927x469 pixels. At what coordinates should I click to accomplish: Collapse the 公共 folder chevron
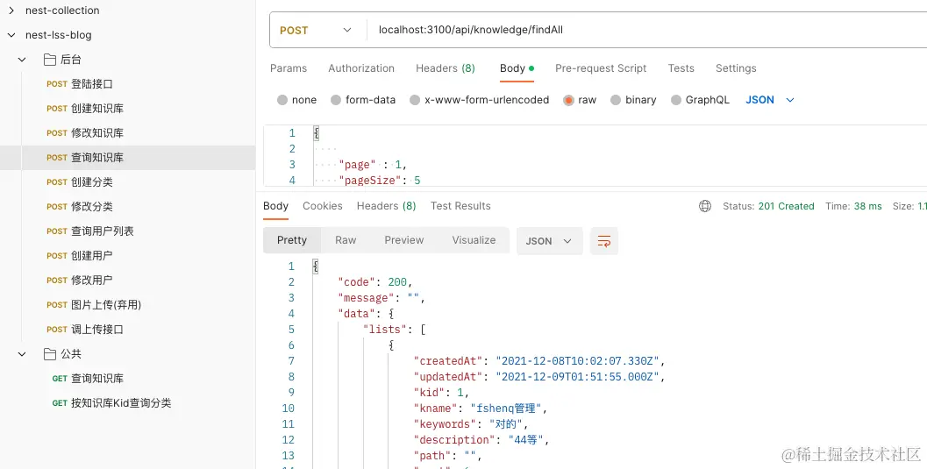(22, 354)
